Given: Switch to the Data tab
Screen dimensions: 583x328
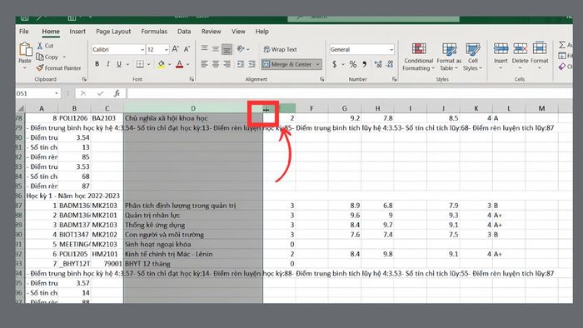Looking at the screenshot, I should click(x=184, y=32).
